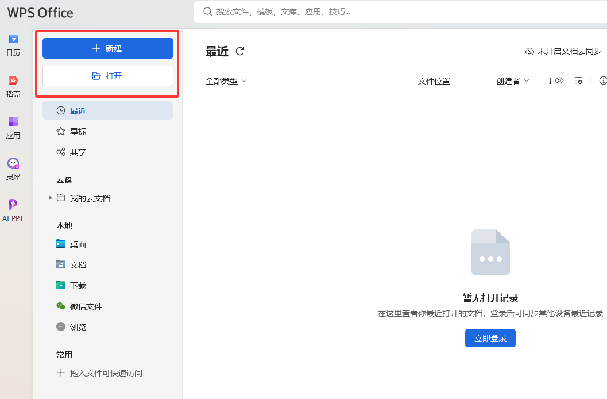Click the 暂无打开记录 heading
607x399 pixels.
point(490,298)
